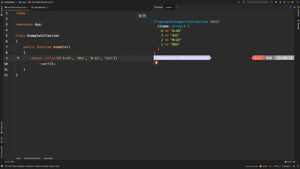Click the blue browser icon in editor corner

click(x=144, y=16)
